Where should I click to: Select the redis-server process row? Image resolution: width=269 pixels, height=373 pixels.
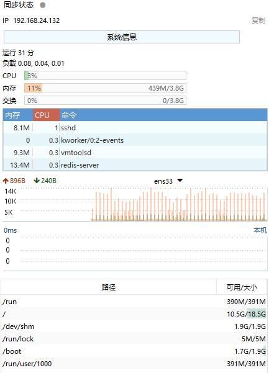point(135,165)
